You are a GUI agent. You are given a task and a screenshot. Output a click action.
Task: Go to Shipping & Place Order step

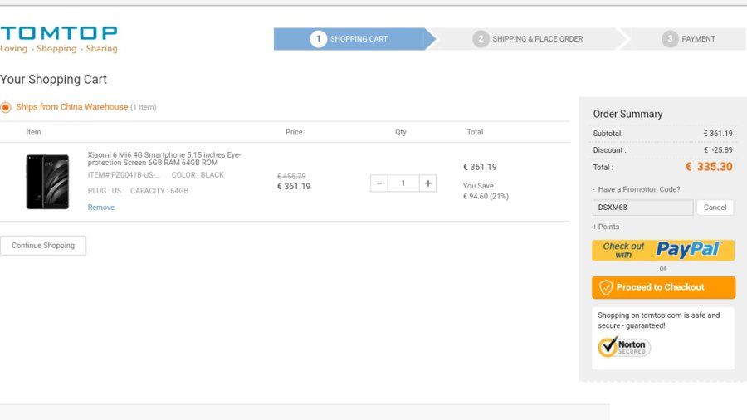pos(528,39)
